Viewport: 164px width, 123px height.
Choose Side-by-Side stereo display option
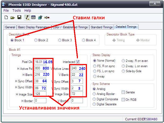(123, 71)
